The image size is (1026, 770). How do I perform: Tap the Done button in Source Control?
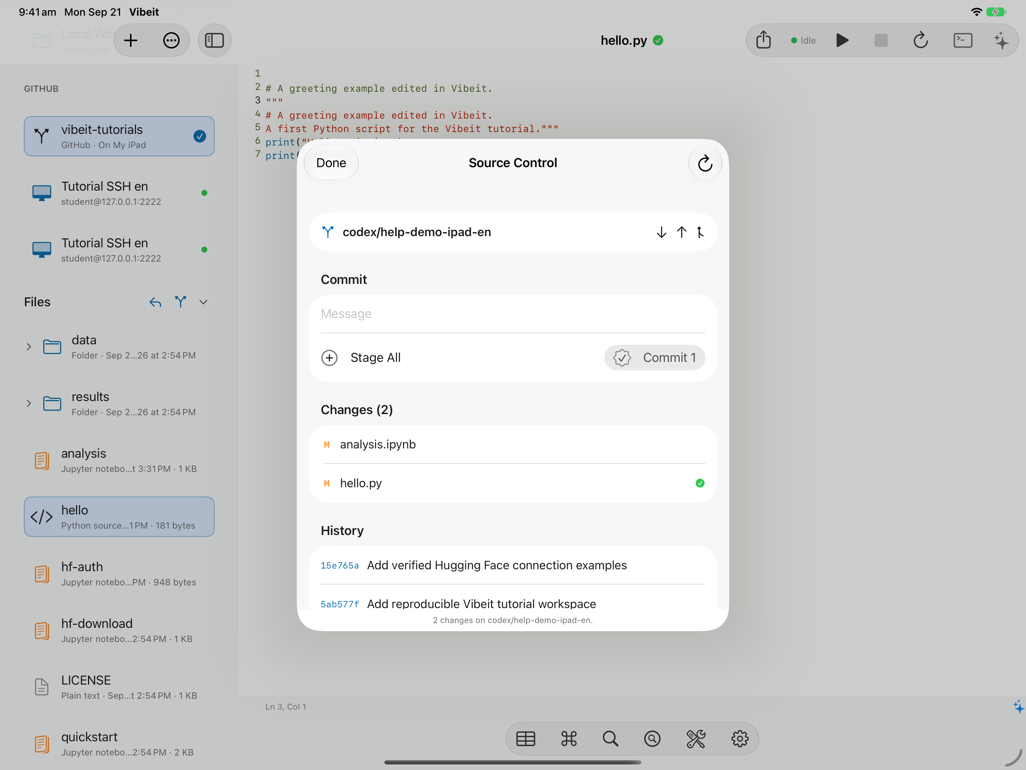point(331,163)
